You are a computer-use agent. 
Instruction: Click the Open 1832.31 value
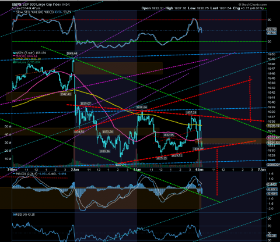[x=153, y=8]
